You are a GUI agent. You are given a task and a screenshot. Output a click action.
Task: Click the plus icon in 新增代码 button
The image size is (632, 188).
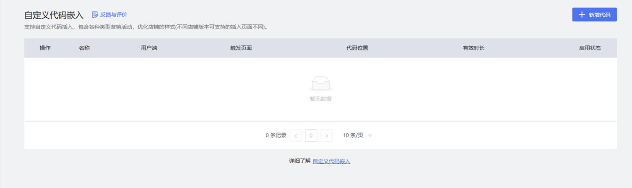click(x=582, y=15)
